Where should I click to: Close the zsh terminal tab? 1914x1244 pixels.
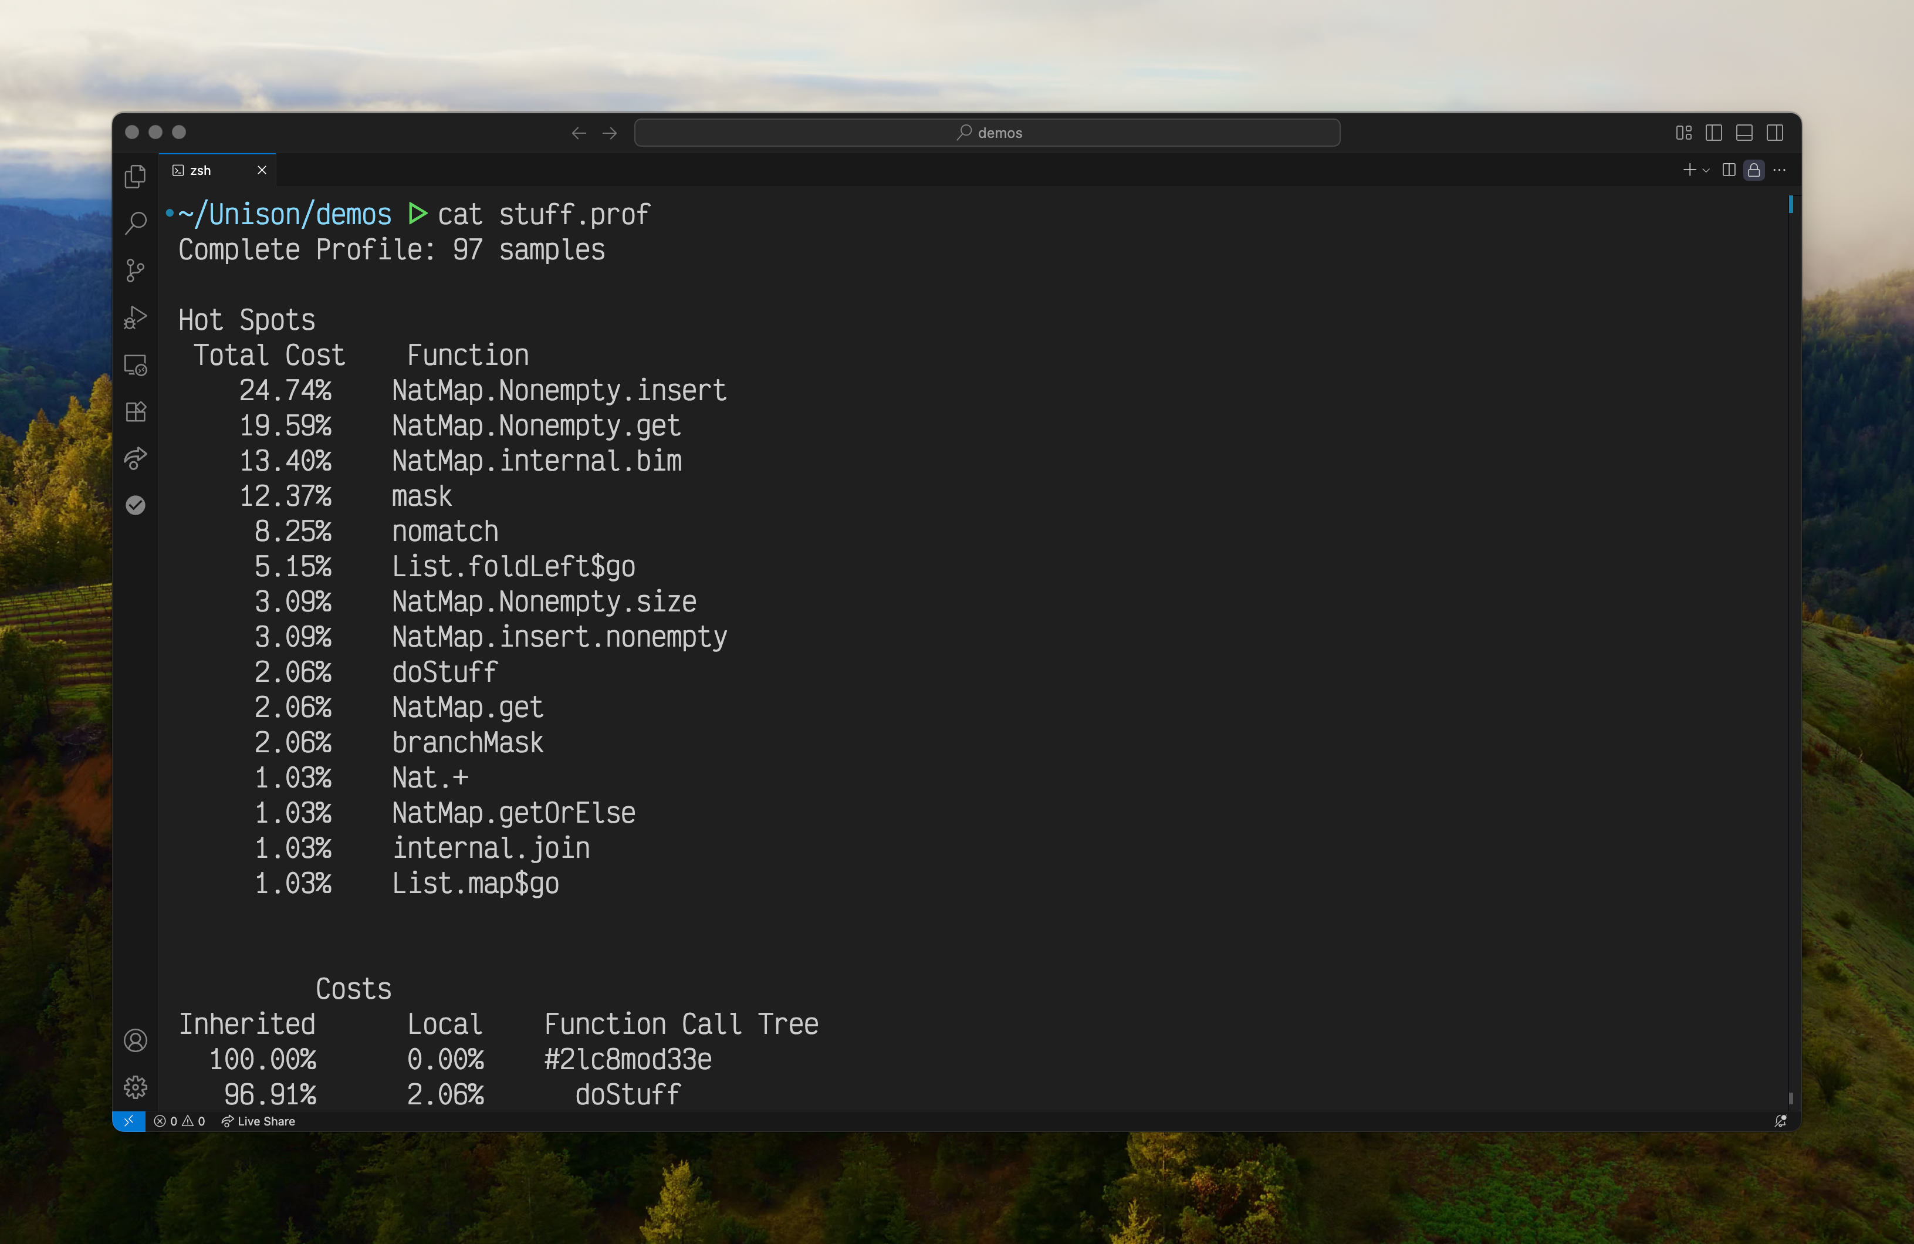pos(261,171)
